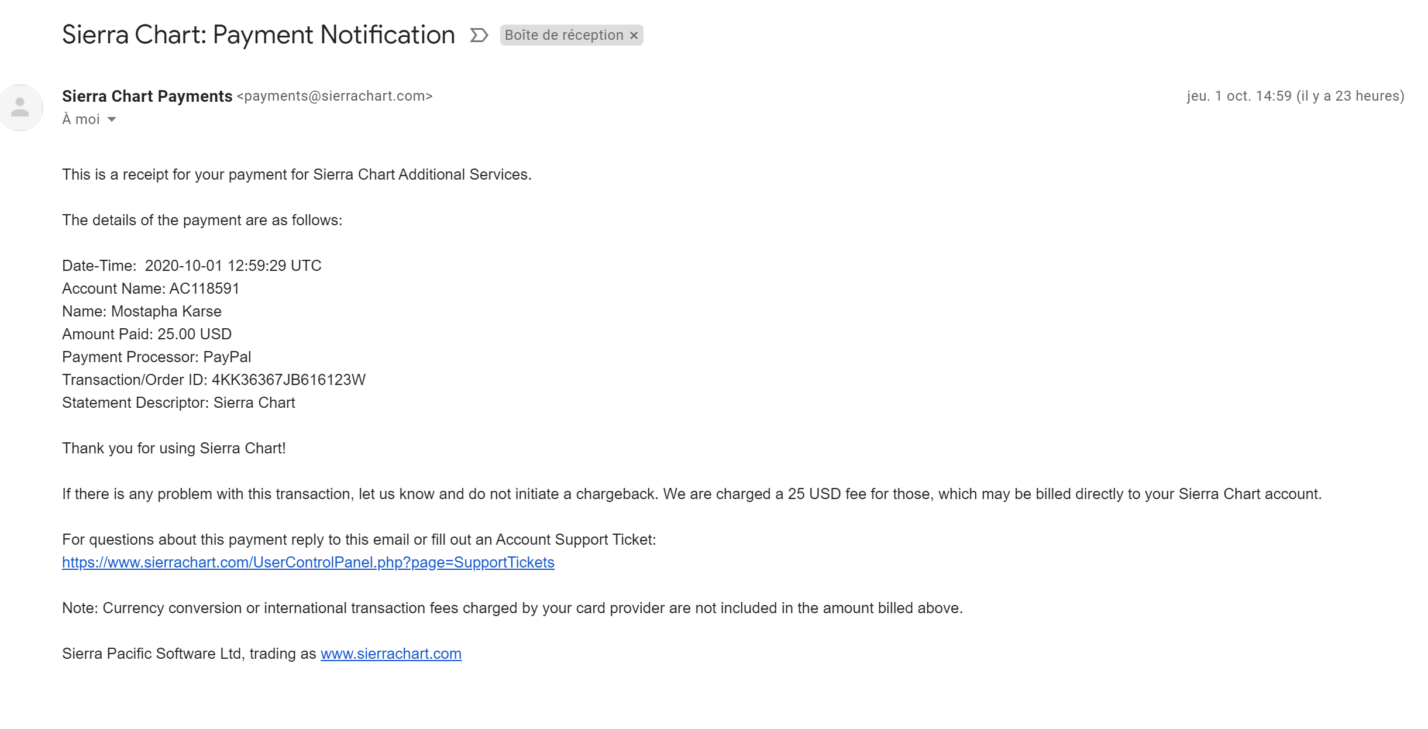Viewport: 1428px width, 729px height.
Task: Open the SupportTickets control panel link
Action: [x=308, y=562]
